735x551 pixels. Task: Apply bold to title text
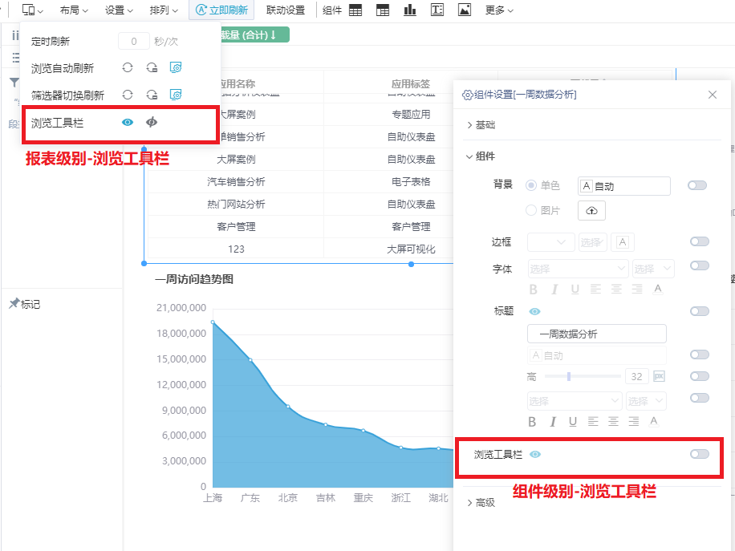point(532,422)
